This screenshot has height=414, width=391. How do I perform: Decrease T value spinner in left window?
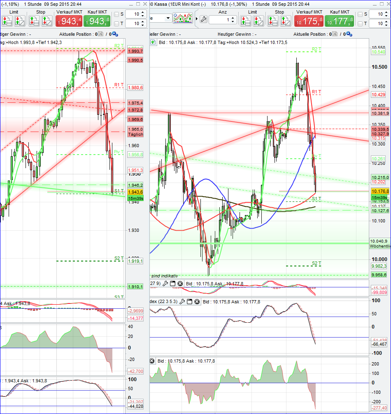tap(143, 25)
